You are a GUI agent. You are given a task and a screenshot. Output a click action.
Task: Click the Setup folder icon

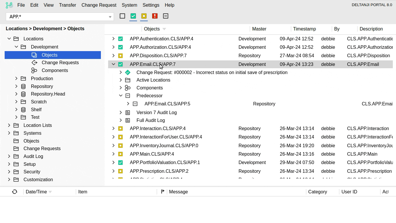(16, 164)
